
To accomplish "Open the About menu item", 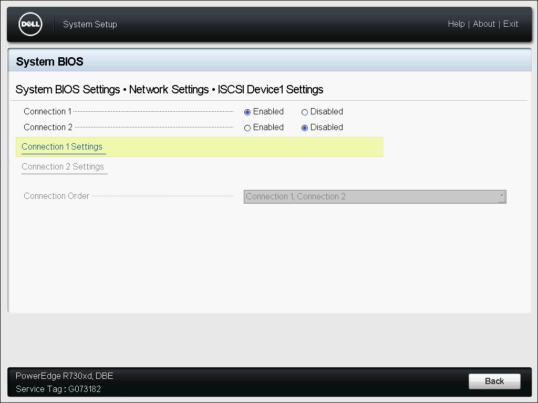I will click(484, 24).
